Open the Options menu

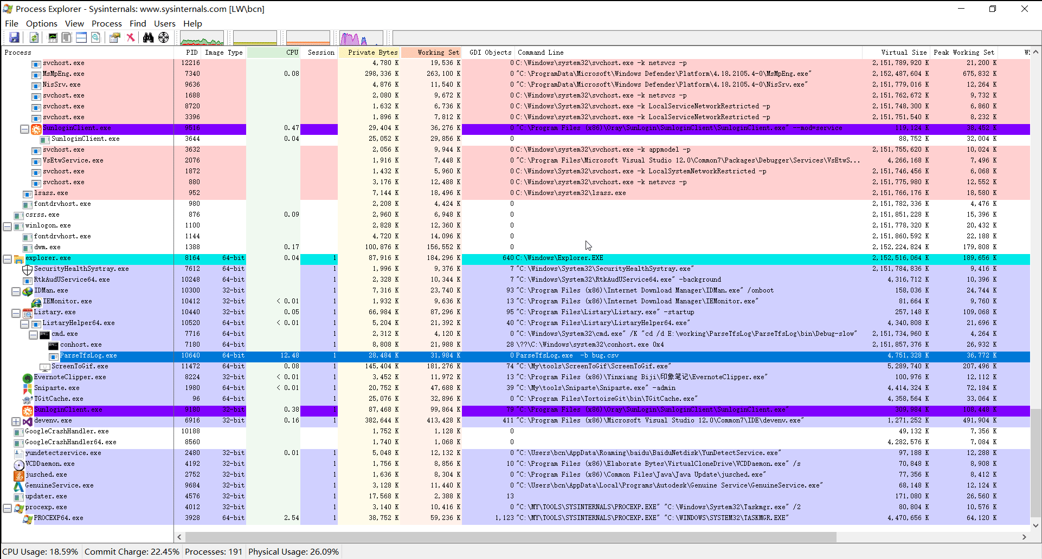42,23
